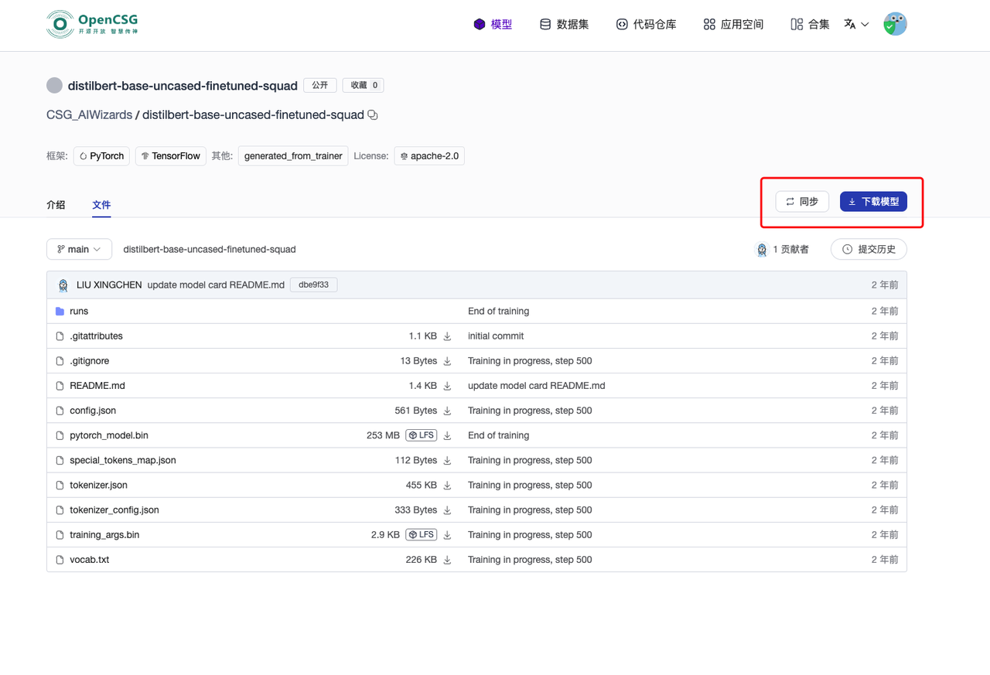Download the README.md file
The image size is (990, 675).
[447, 386]
